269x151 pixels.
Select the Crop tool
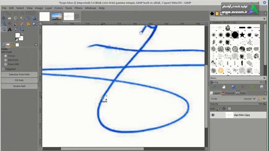click(28, 18)
